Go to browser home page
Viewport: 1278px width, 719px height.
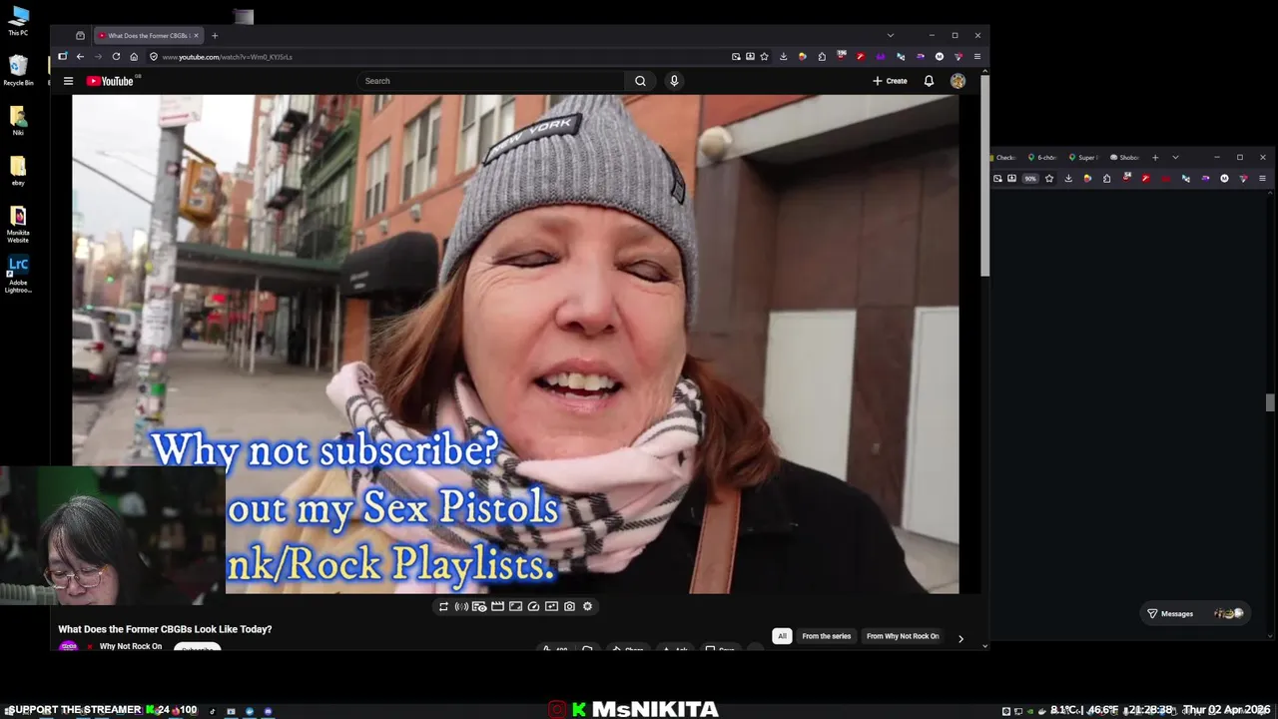(x=134, y=57)
